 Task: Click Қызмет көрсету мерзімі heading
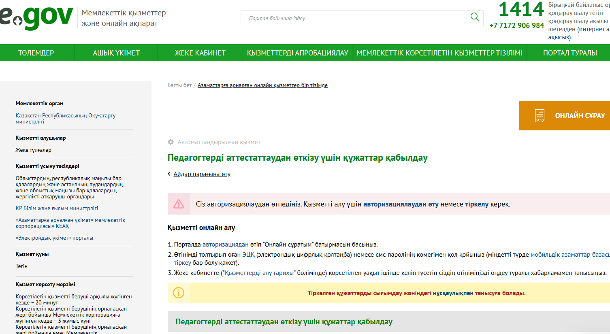(45, 284)
